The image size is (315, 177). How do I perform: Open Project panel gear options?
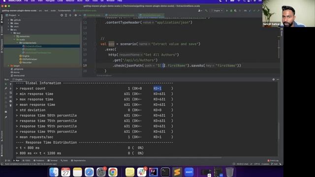coord(75,15)
